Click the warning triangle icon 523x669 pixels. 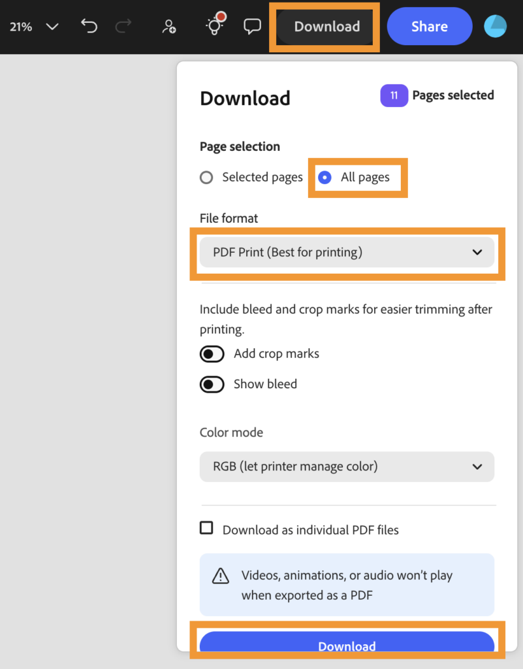[221, 576]
